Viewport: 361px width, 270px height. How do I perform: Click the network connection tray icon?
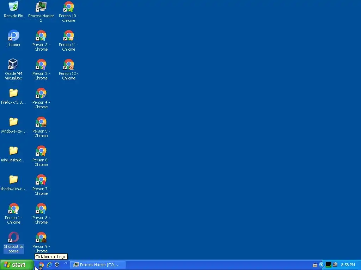335,265
